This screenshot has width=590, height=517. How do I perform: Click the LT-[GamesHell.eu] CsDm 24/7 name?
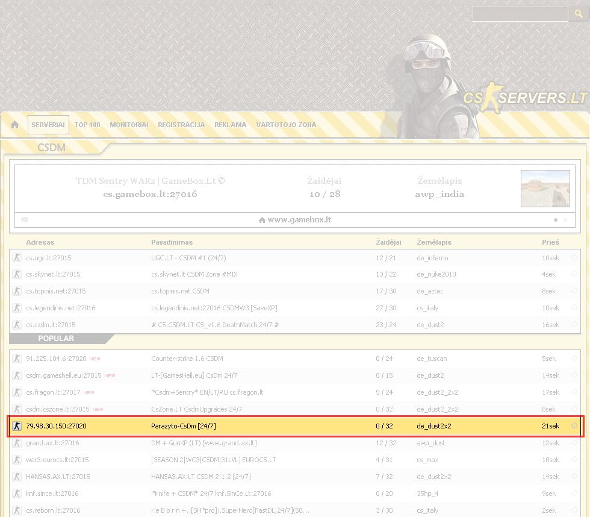click(194, 375)
